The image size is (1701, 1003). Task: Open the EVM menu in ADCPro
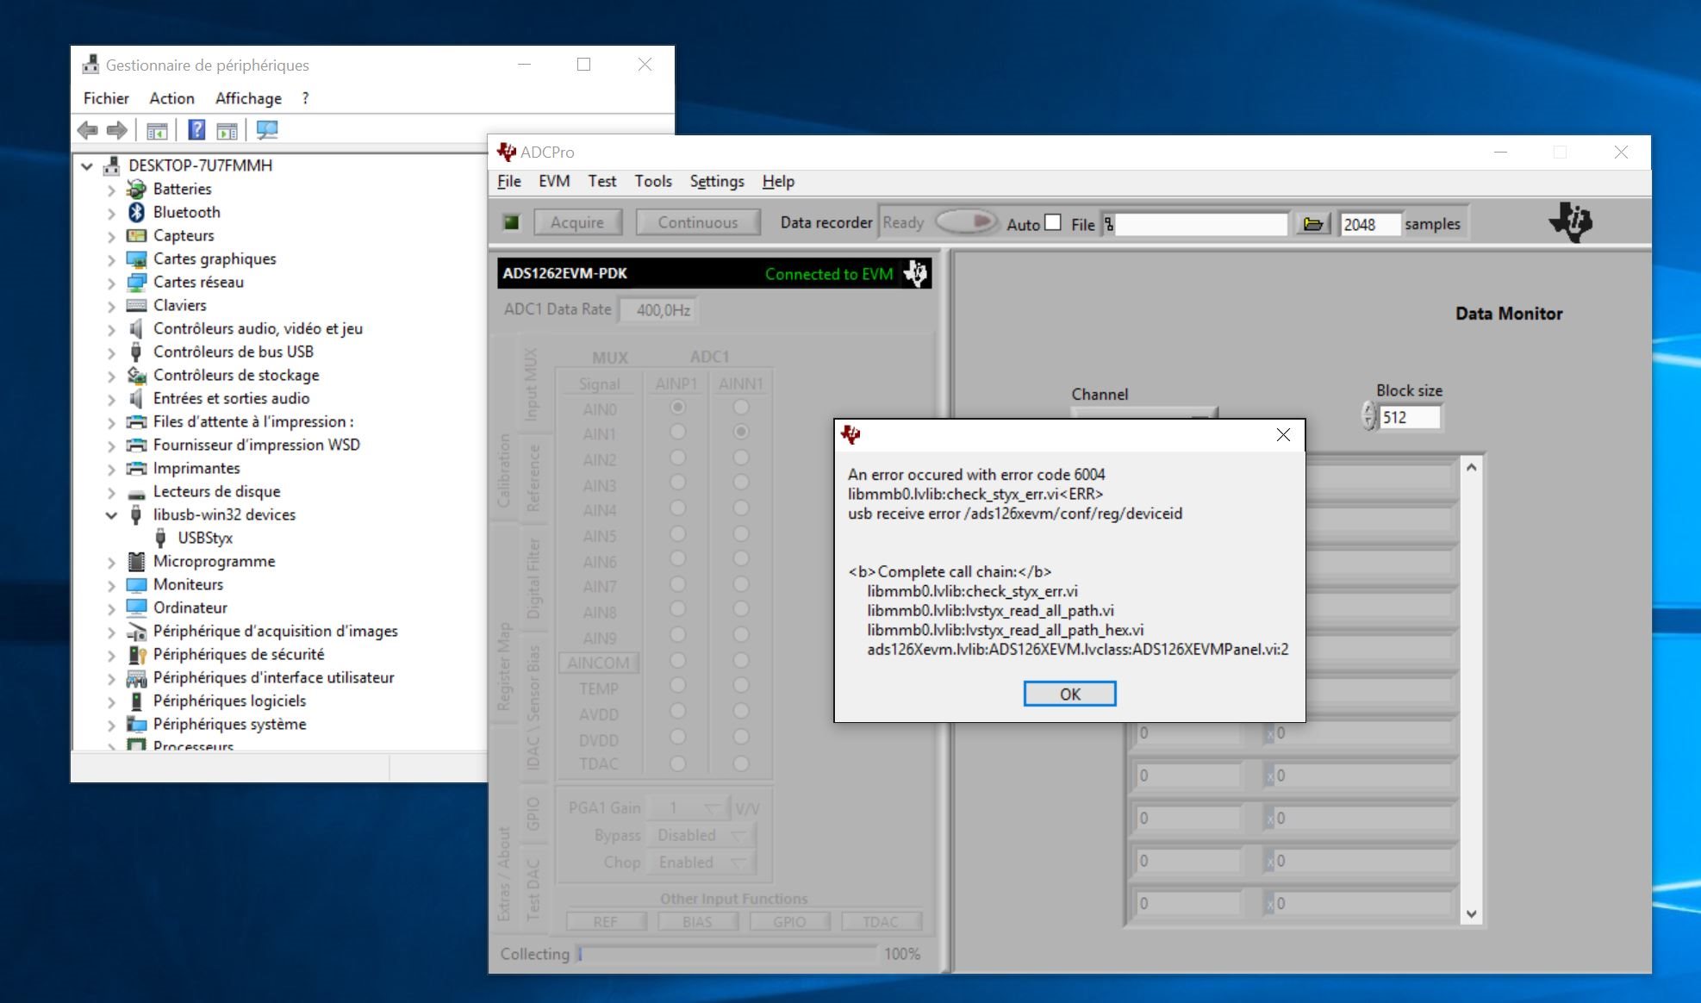554,181
